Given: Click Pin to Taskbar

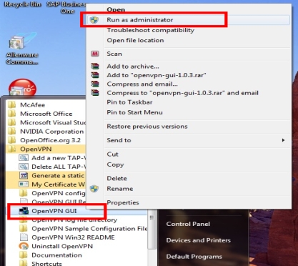Looking at the screenshot, I should [129, 102].
